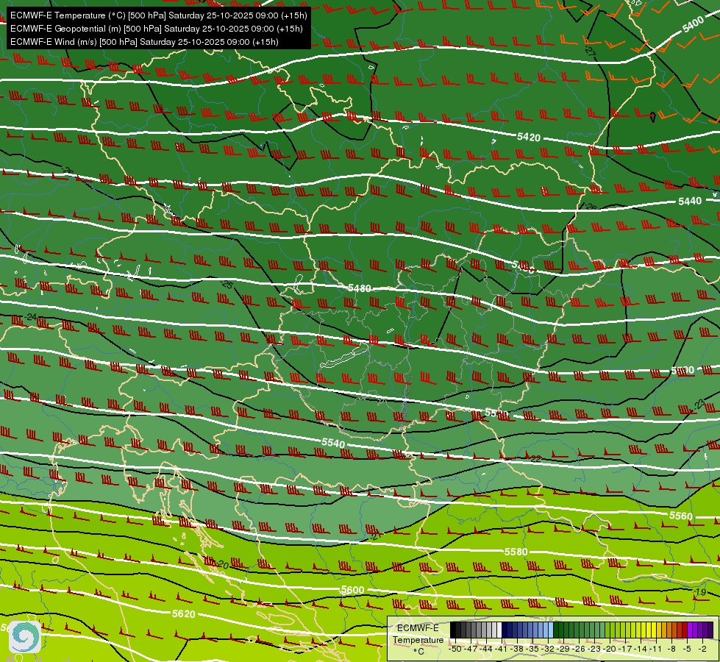Viewport: 720px width, 662px height.
Task: Select the ECMWF-E Geopotential 500 hPa title line
Action: pyautogui.click(x=156, y=29)
